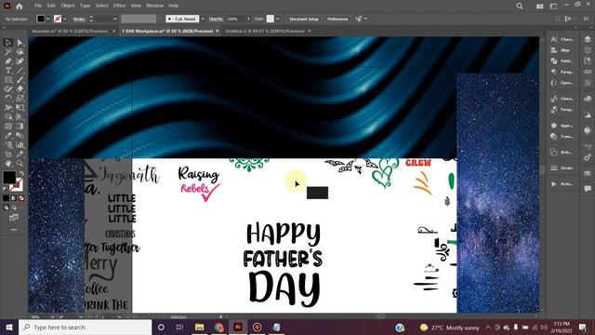
Task: Click the Opacity value field
Action: point(235,19)
